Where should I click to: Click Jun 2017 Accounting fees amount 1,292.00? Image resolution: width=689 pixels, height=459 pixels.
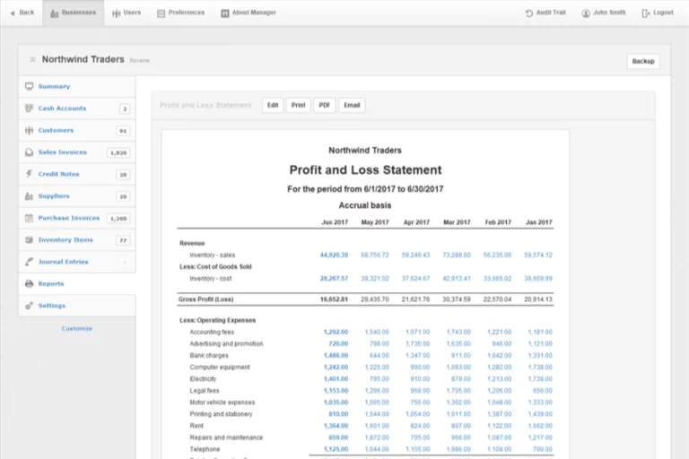336,332
